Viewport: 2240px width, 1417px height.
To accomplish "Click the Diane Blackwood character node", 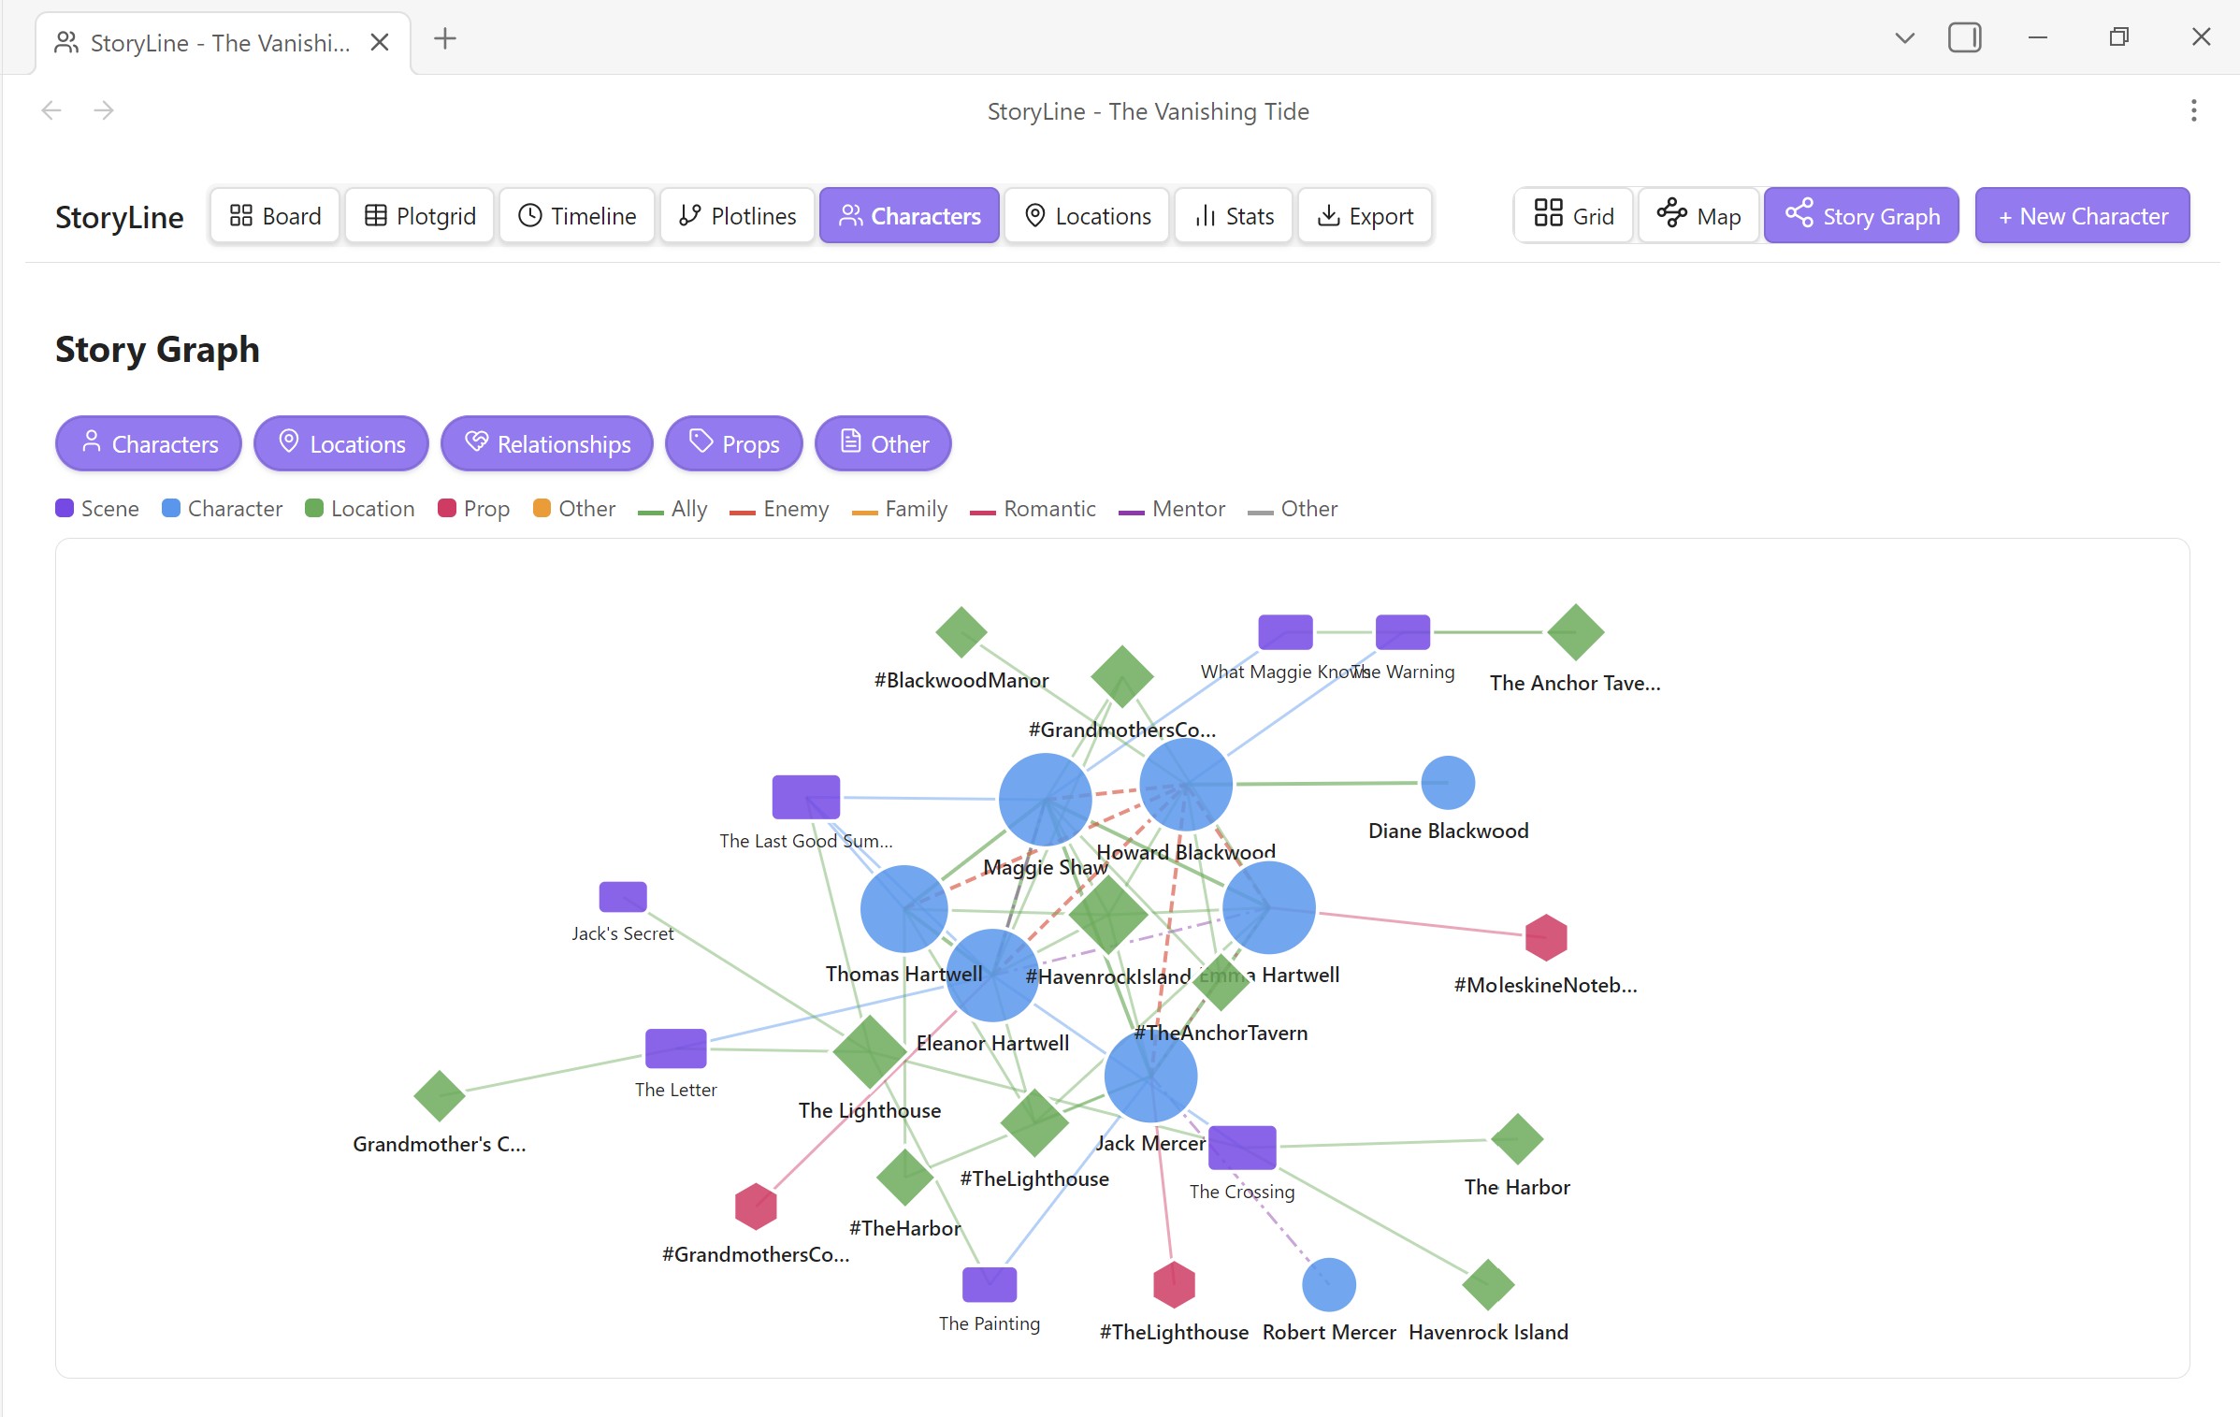I will coord(1447,783).
